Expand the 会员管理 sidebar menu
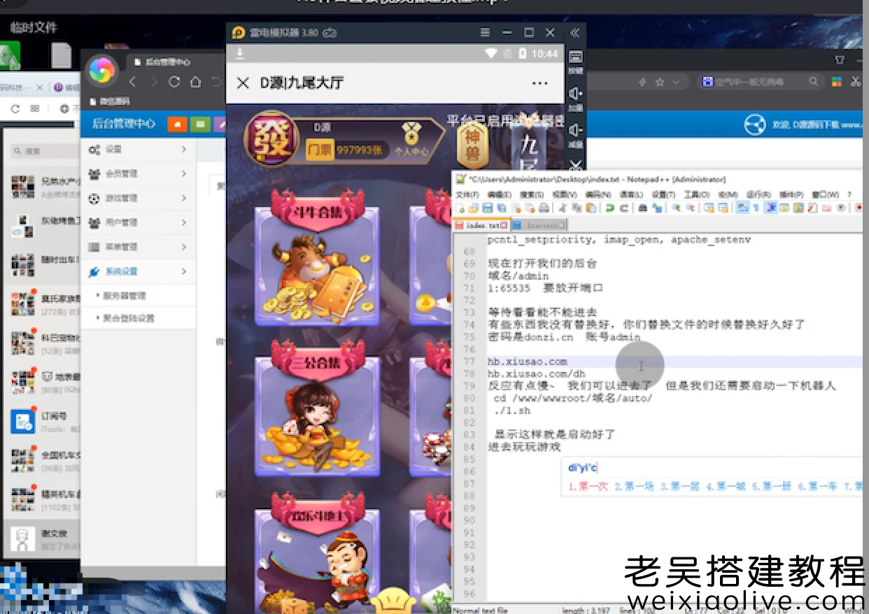The image size is (869, 614). [x=138, y=173]
